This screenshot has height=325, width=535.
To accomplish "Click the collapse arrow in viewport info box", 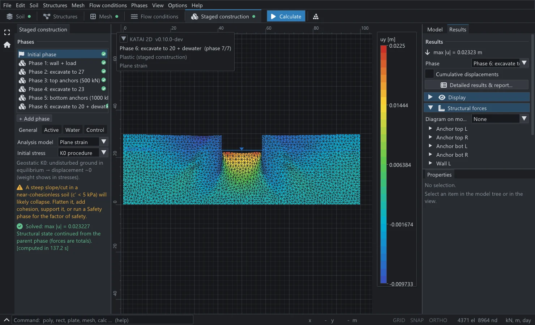I will coord(124,39).
